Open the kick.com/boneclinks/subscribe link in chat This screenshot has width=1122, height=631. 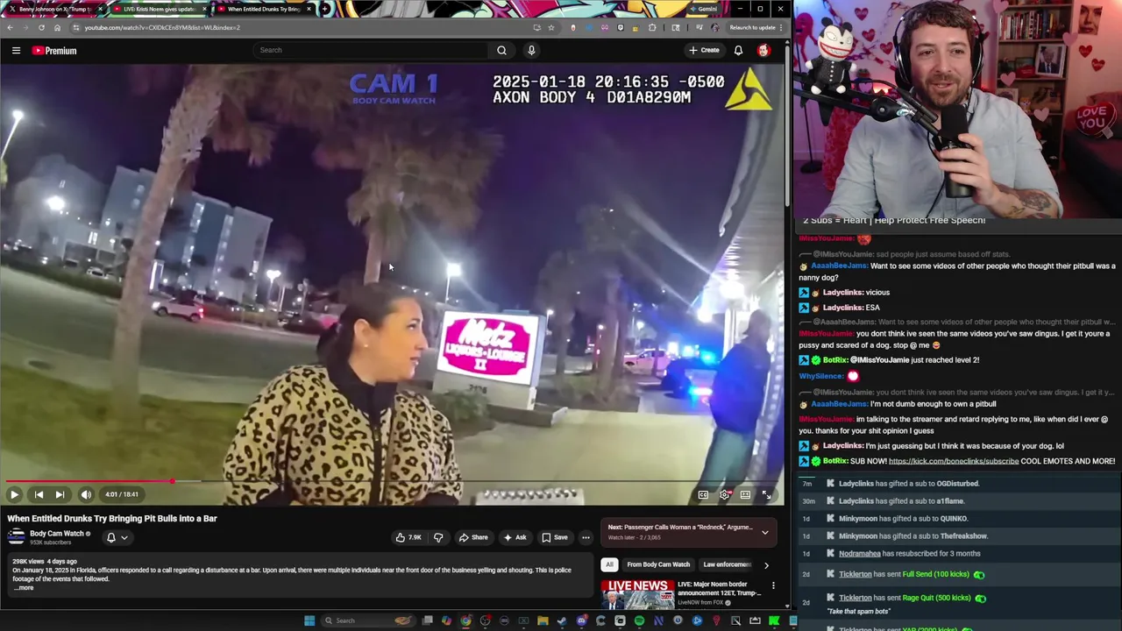[953, 461]
